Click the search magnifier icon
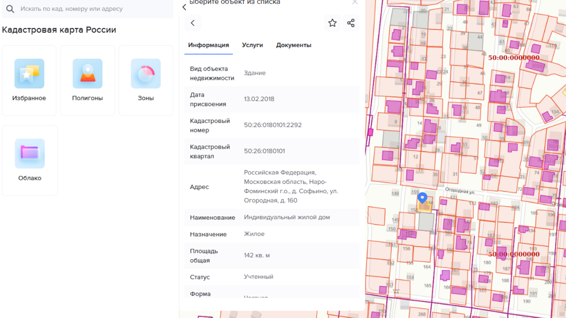 10,9
